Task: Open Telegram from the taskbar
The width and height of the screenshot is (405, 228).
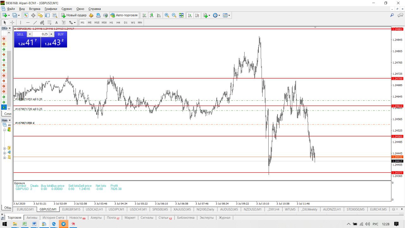Action: [x=63, y=224]
